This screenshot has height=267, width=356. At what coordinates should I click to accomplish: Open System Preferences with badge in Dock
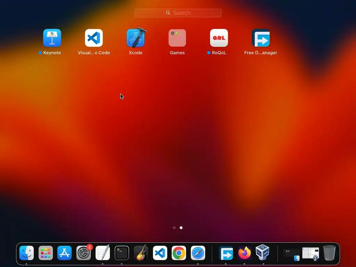(x=83, y=253)
